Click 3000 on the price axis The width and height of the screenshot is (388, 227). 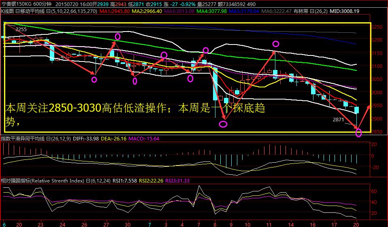[x=377, y=93]
